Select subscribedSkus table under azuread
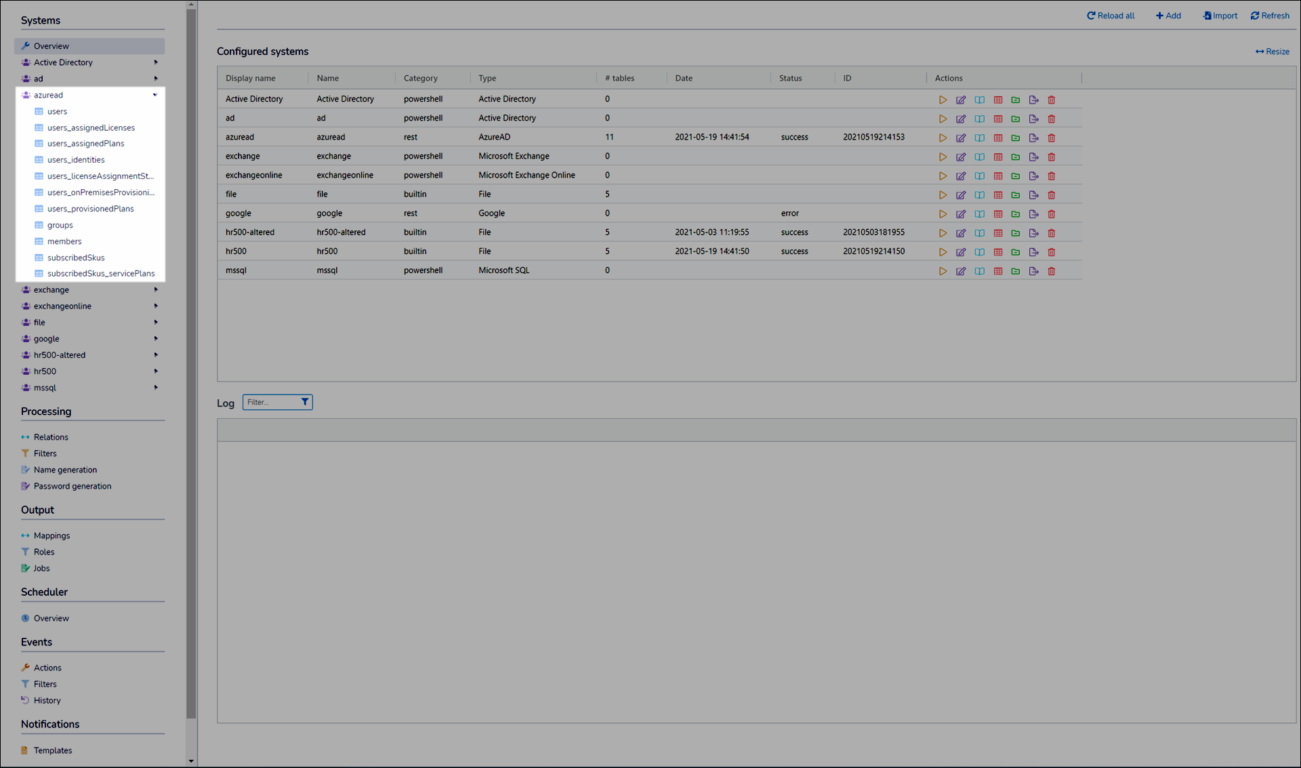This screenshot has width=1301, height=768. [76, 258]
